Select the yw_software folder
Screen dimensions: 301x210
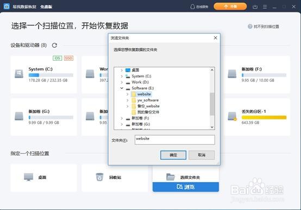point(148,100)
